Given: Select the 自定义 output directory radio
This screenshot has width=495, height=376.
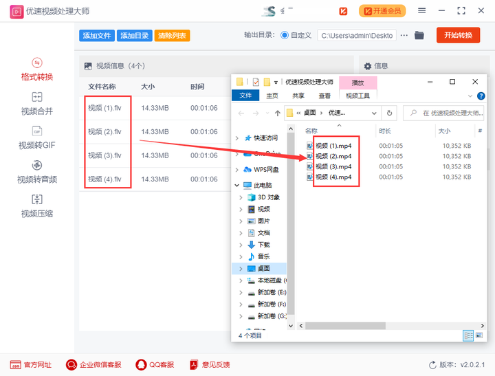Looking at the screenshot, I should [x=285, y=35].
